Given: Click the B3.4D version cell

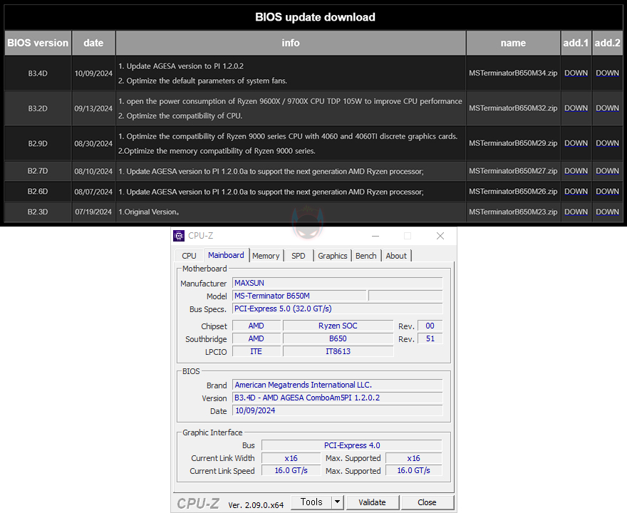Looking at the screenshot, I should coord(38,73).
